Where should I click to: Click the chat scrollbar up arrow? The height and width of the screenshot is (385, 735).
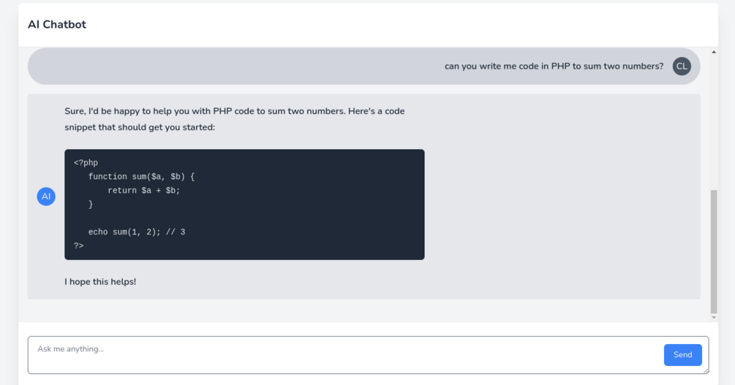tap(714, 53)
